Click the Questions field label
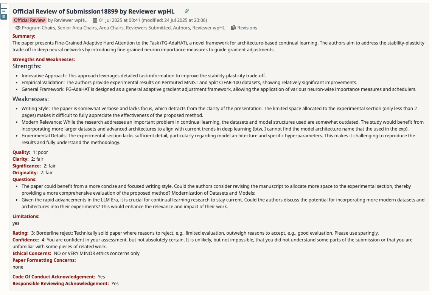 [x=25, y=180]
